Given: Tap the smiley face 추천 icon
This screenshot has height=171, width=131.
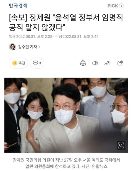Looking at the screenshot, I should (15, 63).
